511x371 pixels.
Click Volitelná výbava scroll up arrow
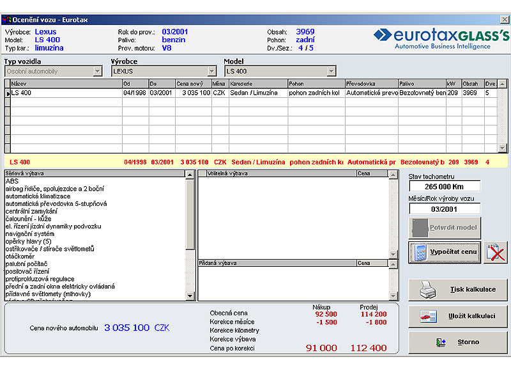click(x=393, y=175)
